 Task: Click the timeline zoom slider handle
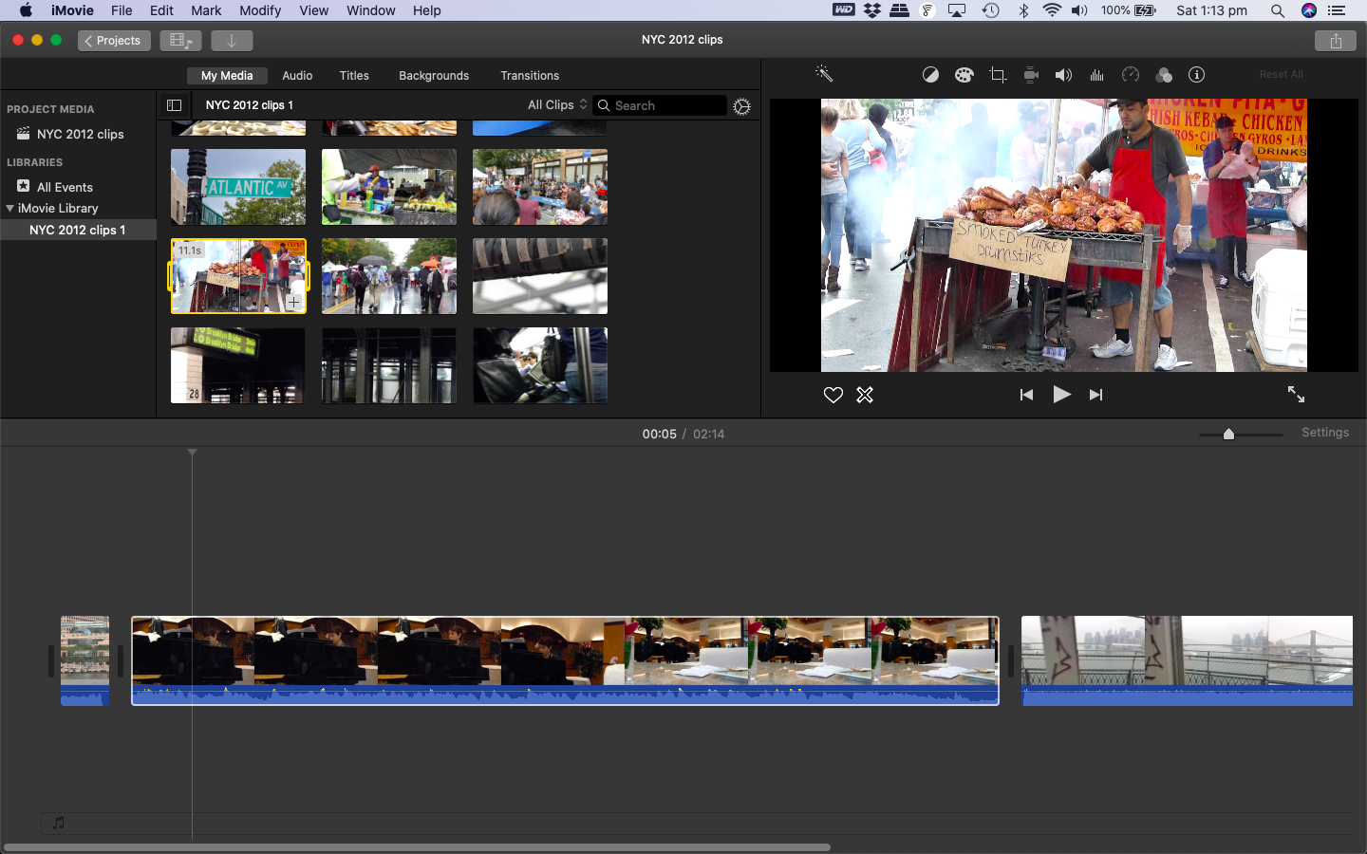(1228, 434)
